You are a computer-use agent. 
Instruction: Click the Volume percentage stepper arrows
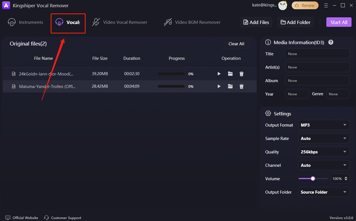pos(346,179)
